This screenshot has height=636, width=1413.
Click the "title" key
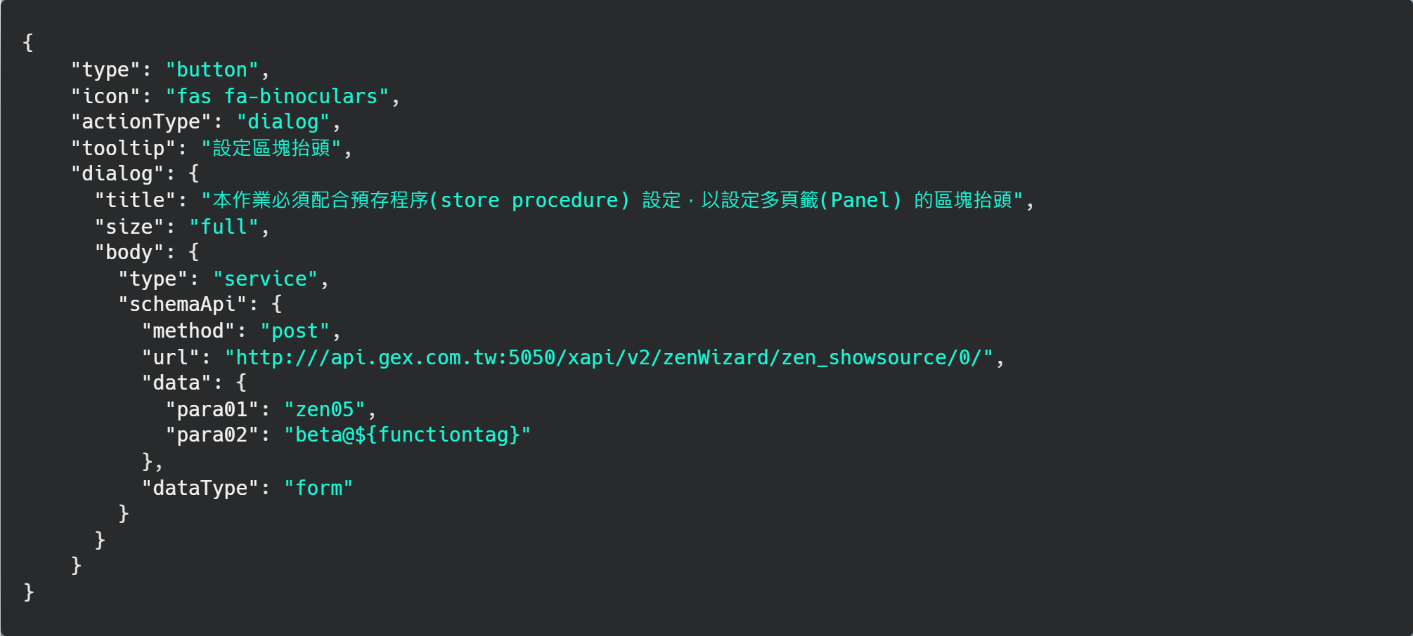135,200
